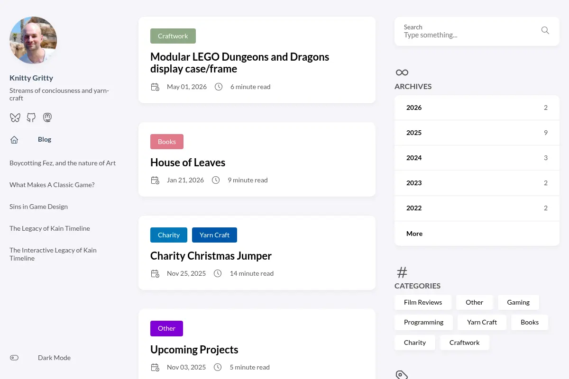Open the 2026 archive row

[477, 108]
